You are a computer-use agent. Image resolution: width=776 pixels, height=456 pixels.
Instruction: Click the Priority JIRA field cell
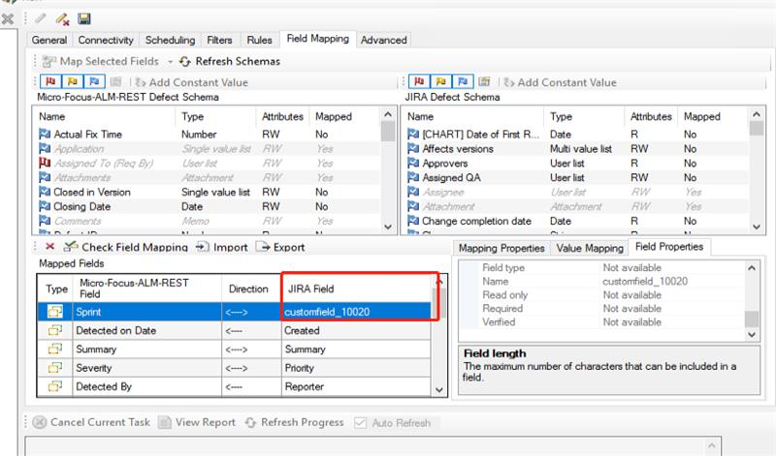356,368
